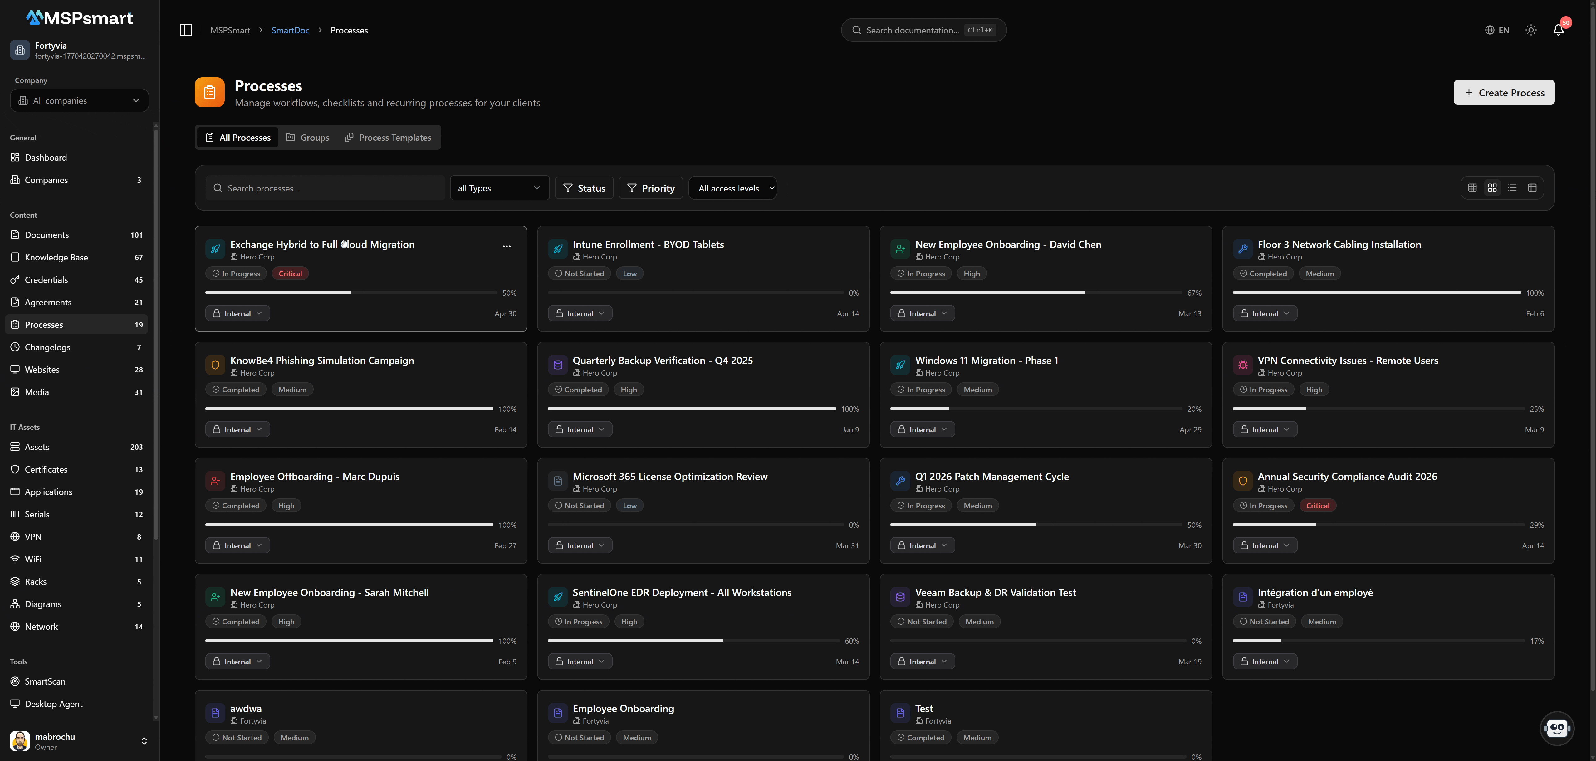Screen dimensions: 1596x761
Task: Open the notifications bell
Action: [x=1558, y=30]
